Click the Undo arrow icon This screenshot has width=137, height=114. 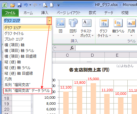[26, 5]
